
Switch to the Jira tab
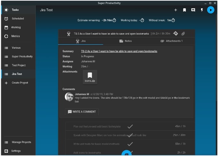(80, 41)
